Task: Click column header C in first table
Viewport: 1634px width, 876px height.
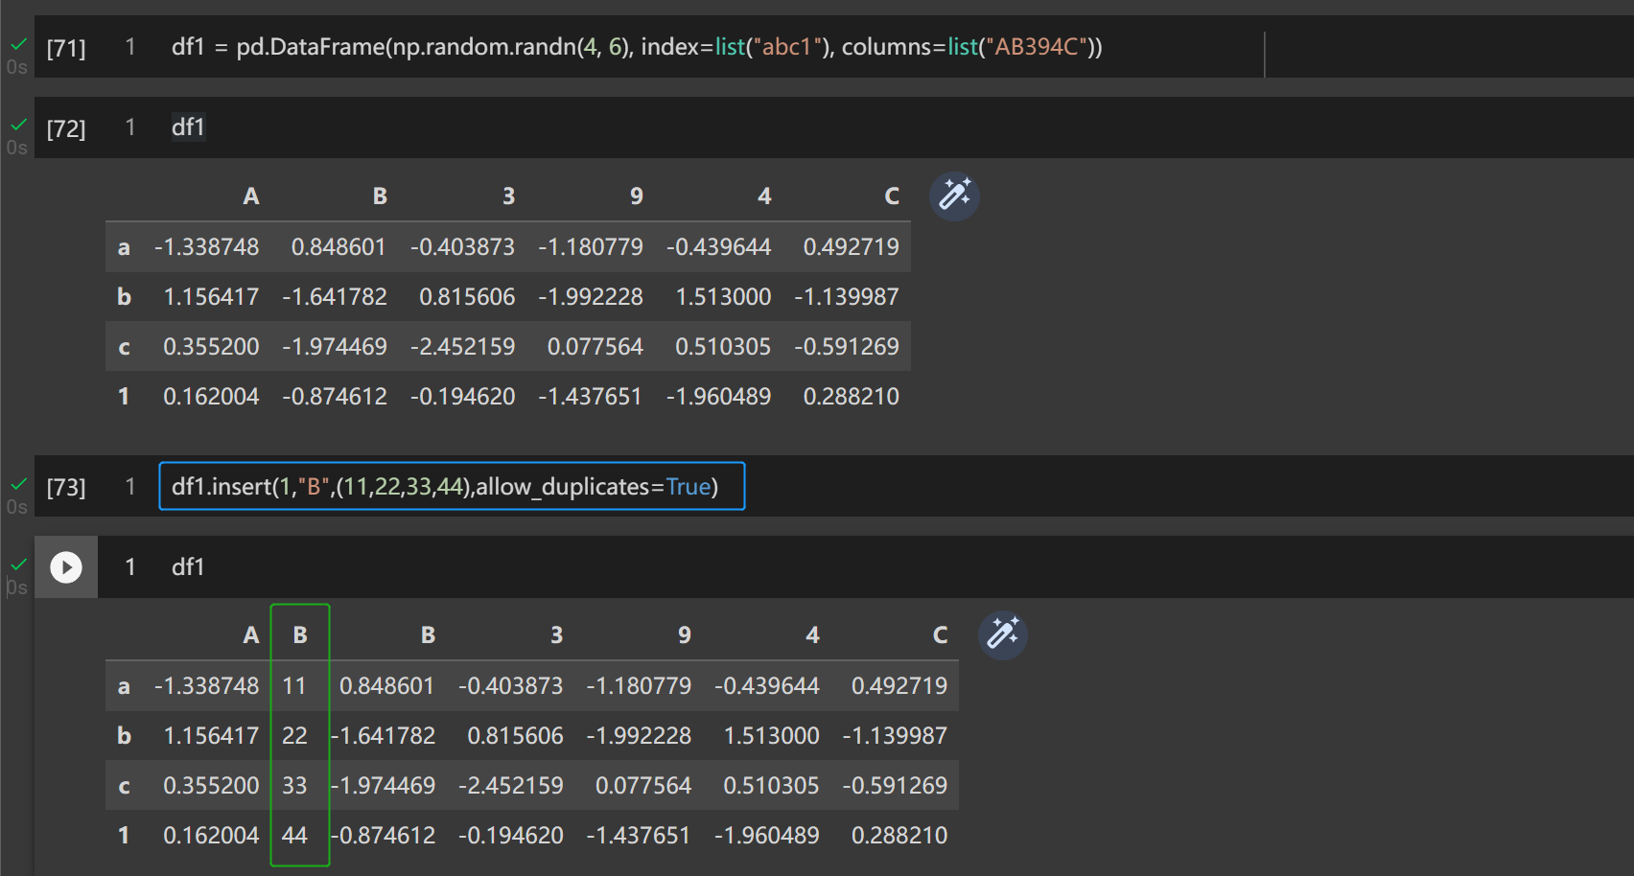Action: pyautogui.click(x=892, y=196)
